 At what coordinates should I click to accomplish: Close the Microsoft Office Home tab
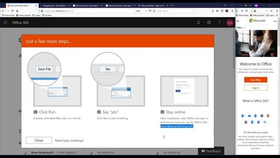click(36, 6)
